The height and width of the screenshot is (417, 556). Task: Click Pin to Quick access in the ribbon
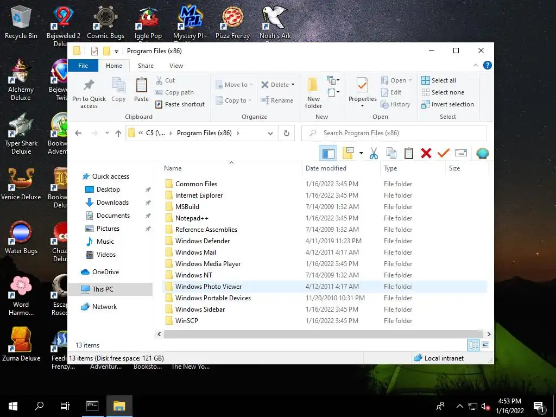(89, 93)
